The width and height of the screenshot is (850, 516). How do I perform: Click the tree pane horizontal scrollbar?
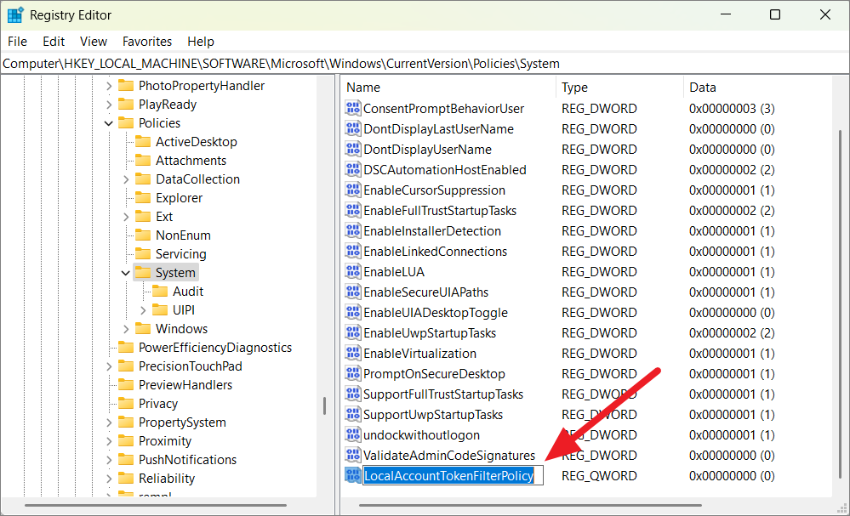pos(156,505)
